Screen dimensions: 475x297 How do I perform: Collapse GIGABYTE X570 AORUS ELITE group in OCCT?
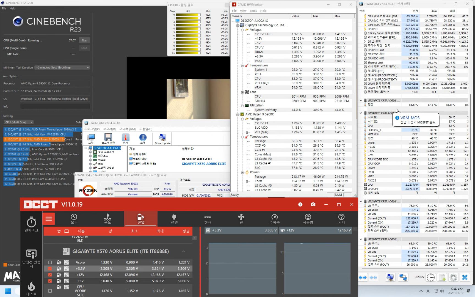click(183, 251)
